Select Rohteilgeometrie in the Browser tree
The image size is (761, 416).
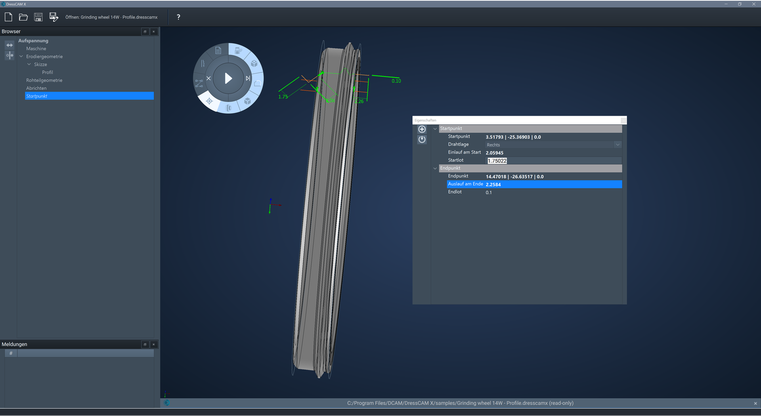tap(44, 80)
